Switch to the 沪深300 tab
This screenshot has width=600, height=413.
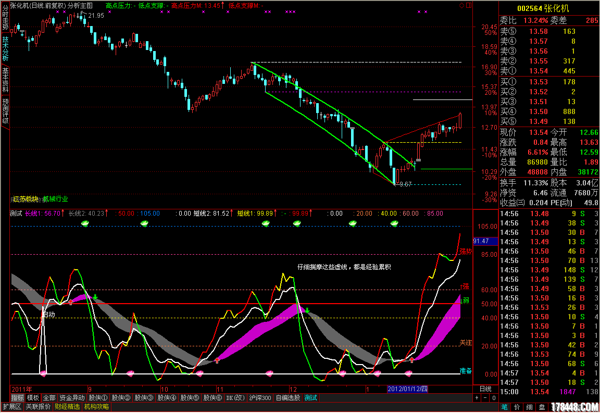[260, 398]
